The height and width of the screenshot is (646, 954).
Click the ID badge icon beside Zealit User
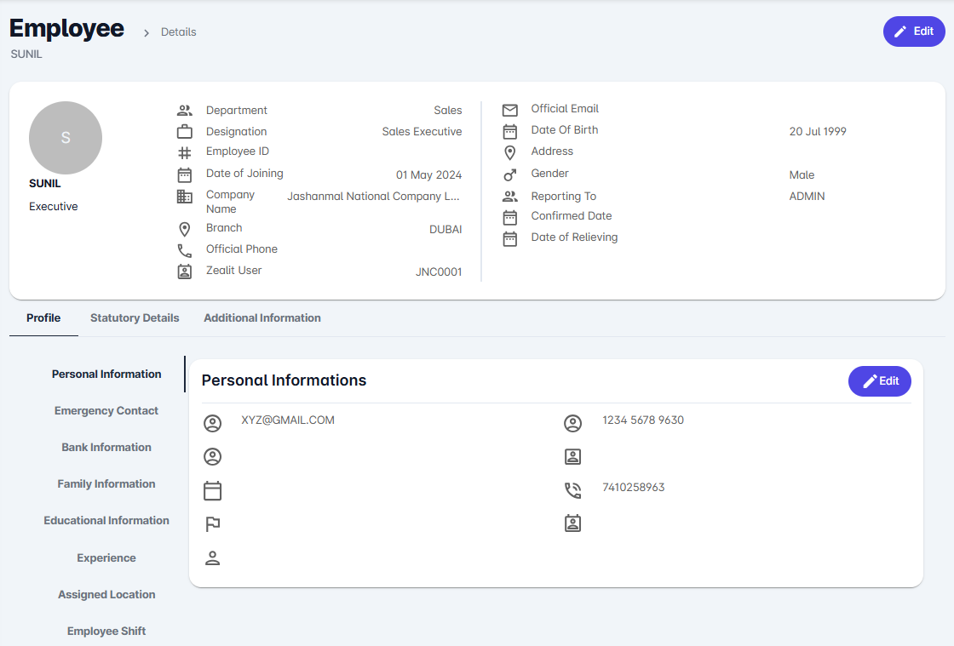[184, 272]
